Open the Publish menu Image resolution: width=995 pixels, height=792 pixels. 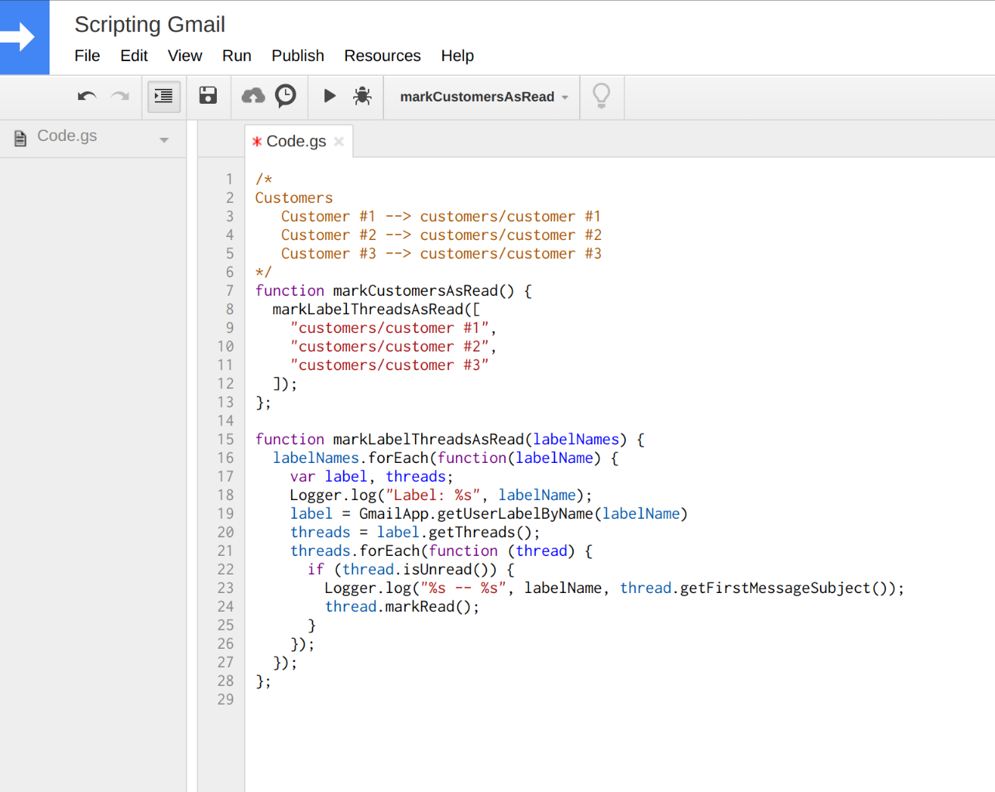[298, 56]
